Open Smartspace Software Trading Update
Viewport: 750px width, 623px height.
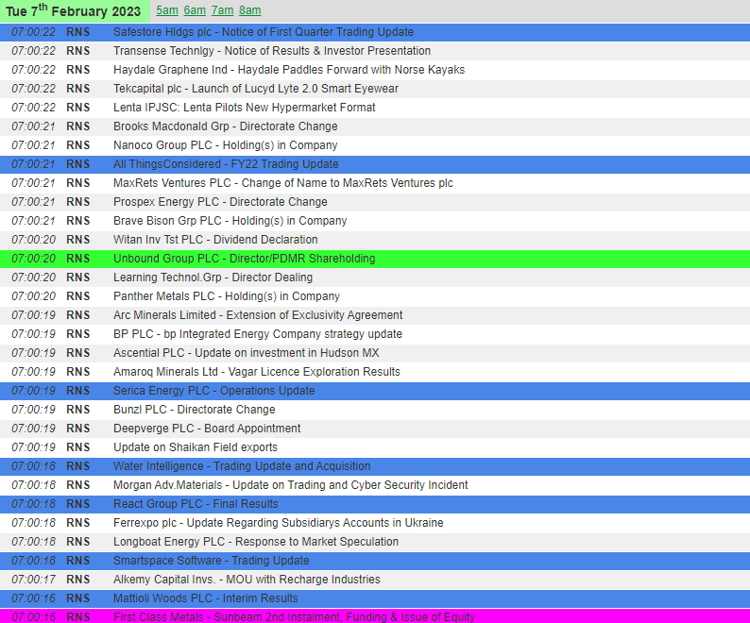tap(211, 561)
